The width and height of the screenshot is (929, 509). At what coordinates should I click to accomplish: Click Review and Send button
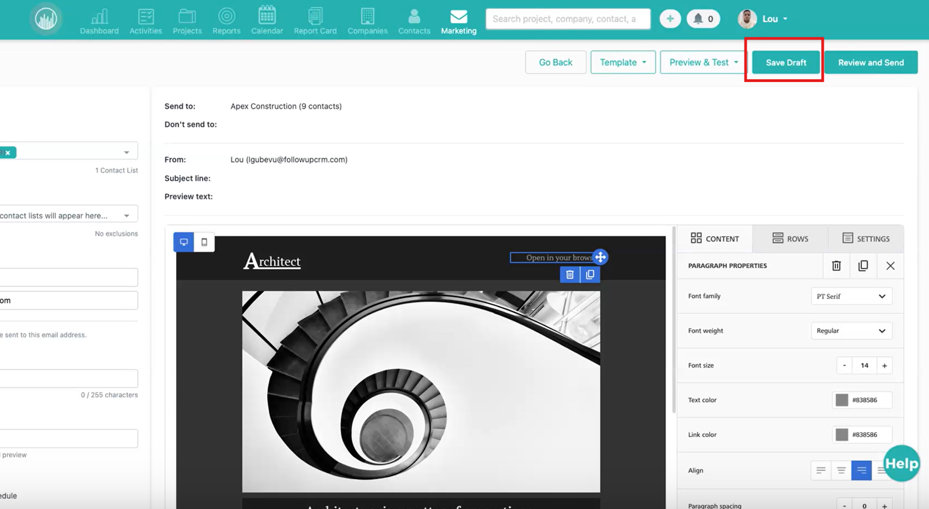point(871,62)
